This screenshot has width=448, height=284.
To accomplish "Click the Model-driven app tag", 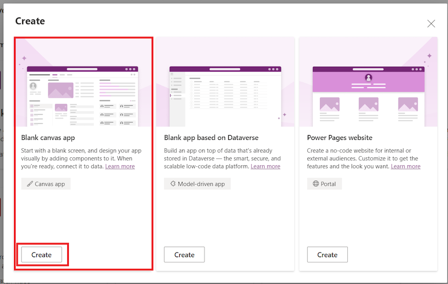I will coord(197,184).
